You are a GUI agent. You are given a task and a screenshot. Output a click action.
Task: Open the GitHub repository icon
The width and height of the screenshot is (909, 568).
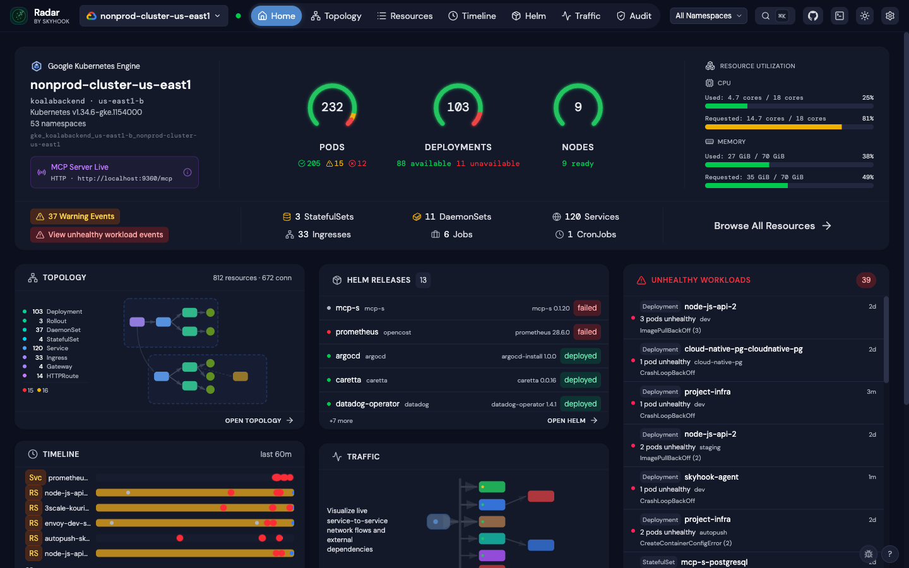tap(813, 16)
